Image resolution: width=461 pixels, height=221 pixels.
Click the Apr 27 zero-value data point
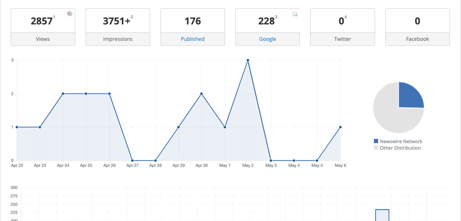click(x=132, y=161)
